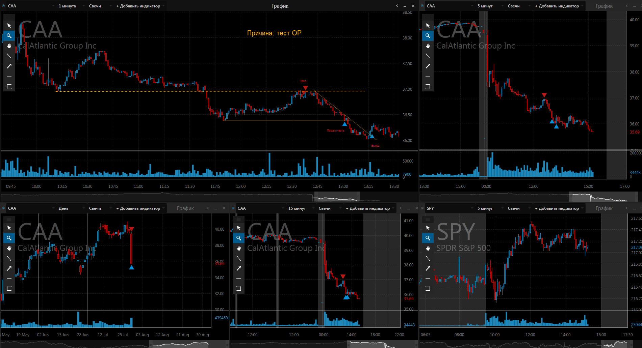
Task: Open ticker dropdown CAA in 1-minute panel
Action: [31, 6]
